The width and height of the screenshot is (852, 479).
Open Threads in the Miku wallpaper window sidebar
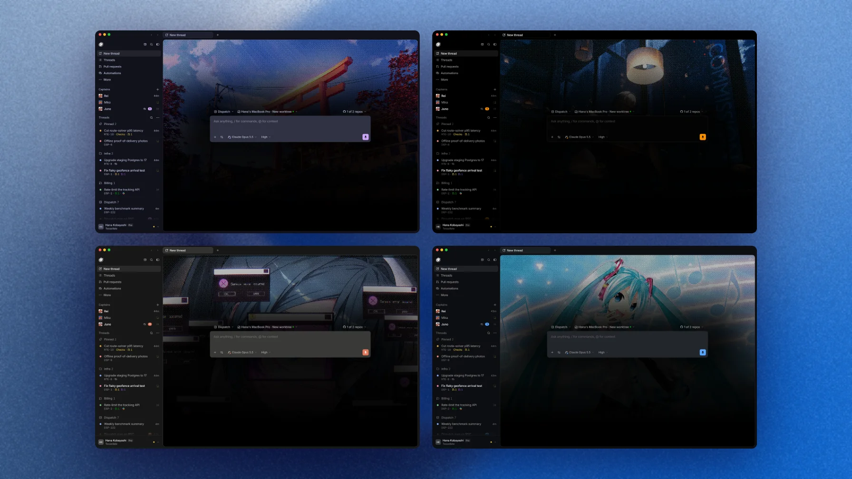(x=466, y=275)
